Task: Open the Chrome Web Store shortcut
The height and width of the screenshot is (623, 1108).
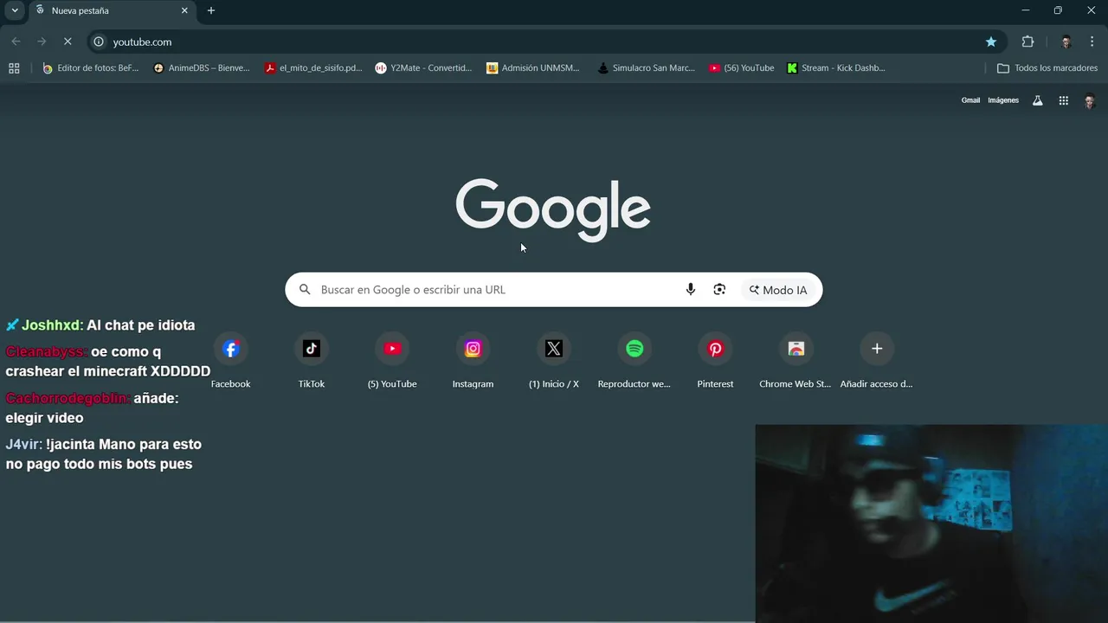Action: 796,362
